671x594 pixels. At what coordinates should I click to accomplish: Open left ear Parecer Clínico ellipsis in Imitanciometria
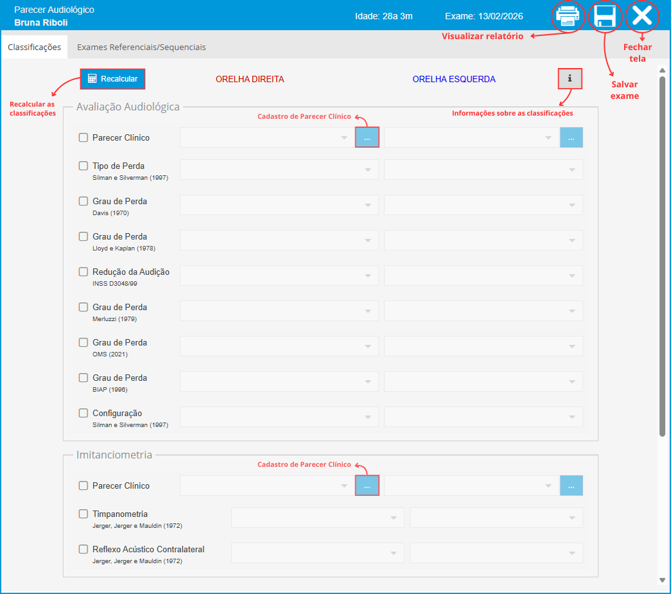[571, 485]
